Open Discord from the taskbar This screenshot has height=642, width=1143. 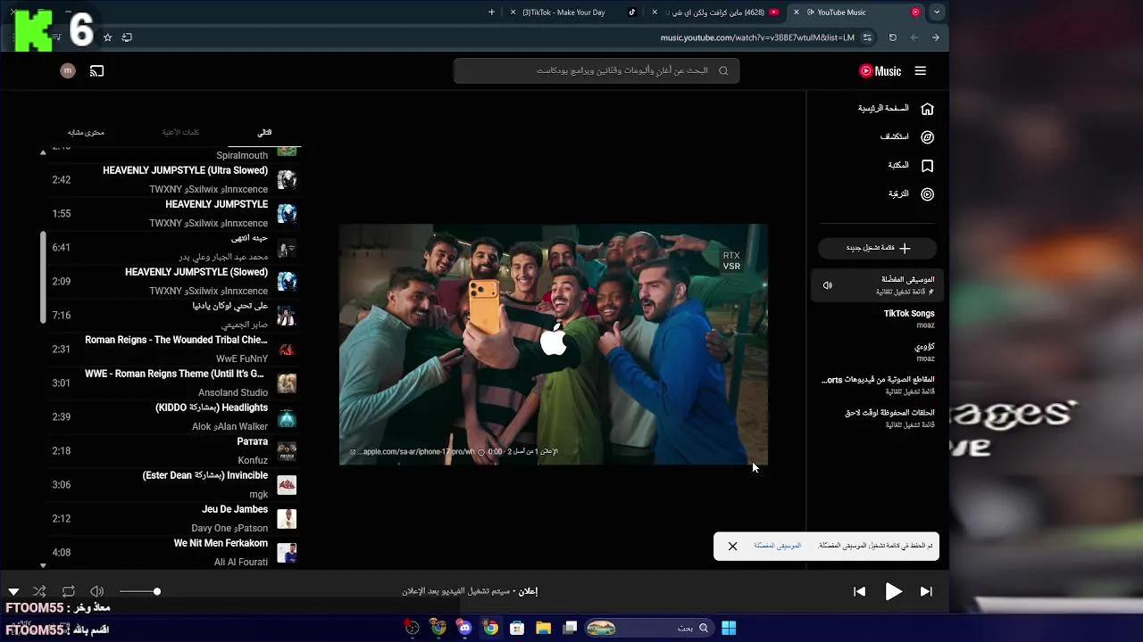[x=464, y=629]
